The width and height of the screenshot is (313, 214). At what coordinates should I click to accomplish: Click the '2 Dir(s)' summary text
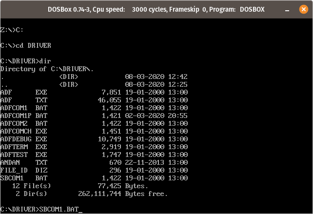pyautogui.click(x=31, y=194)
